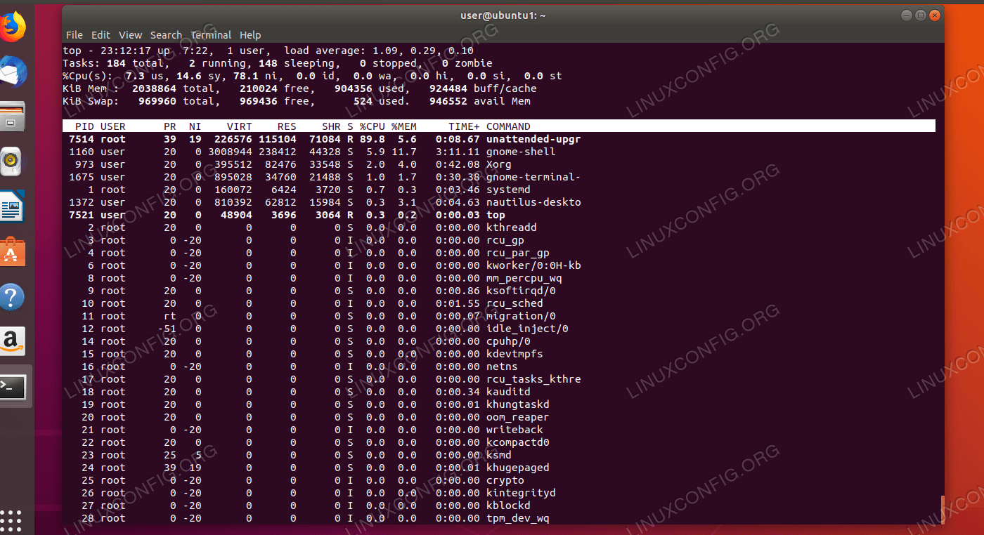This screenshot has width=984, height=535.
Task: Launch Rhythmbox music player from dock
Action: click(x=12, y=161)
